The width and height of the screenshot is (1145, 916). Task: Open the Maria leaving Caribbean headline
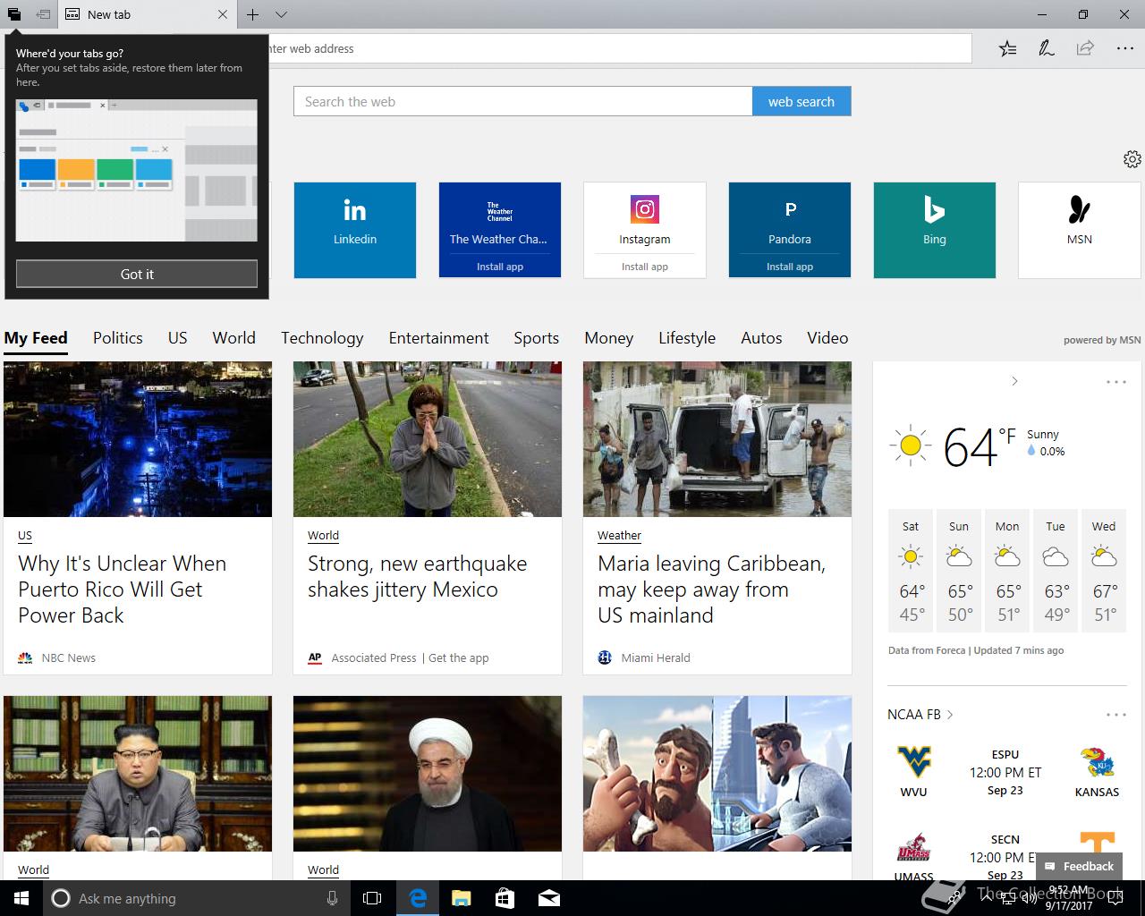[712, 589]
